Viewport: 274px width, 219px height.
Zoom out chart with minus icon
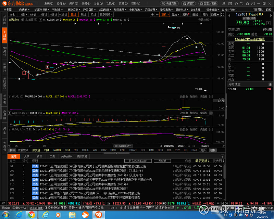click(x=157, y=14)
